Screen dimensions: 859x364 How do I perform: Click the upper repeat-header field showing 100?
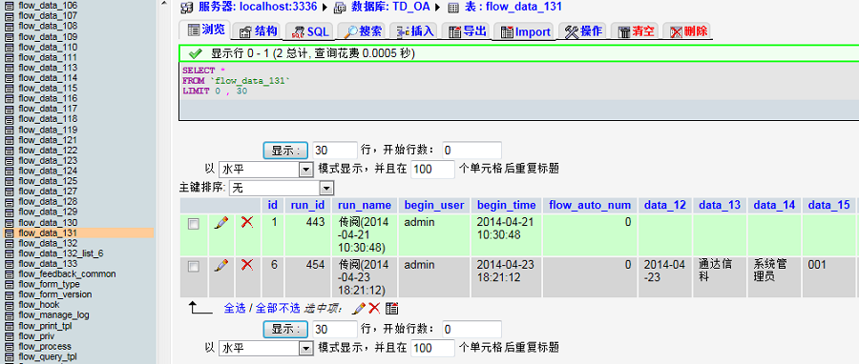(432, 170)
